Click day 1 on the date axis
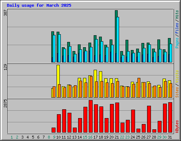The image size is (181, 141). pyautogui.click(x=12, y=137)
